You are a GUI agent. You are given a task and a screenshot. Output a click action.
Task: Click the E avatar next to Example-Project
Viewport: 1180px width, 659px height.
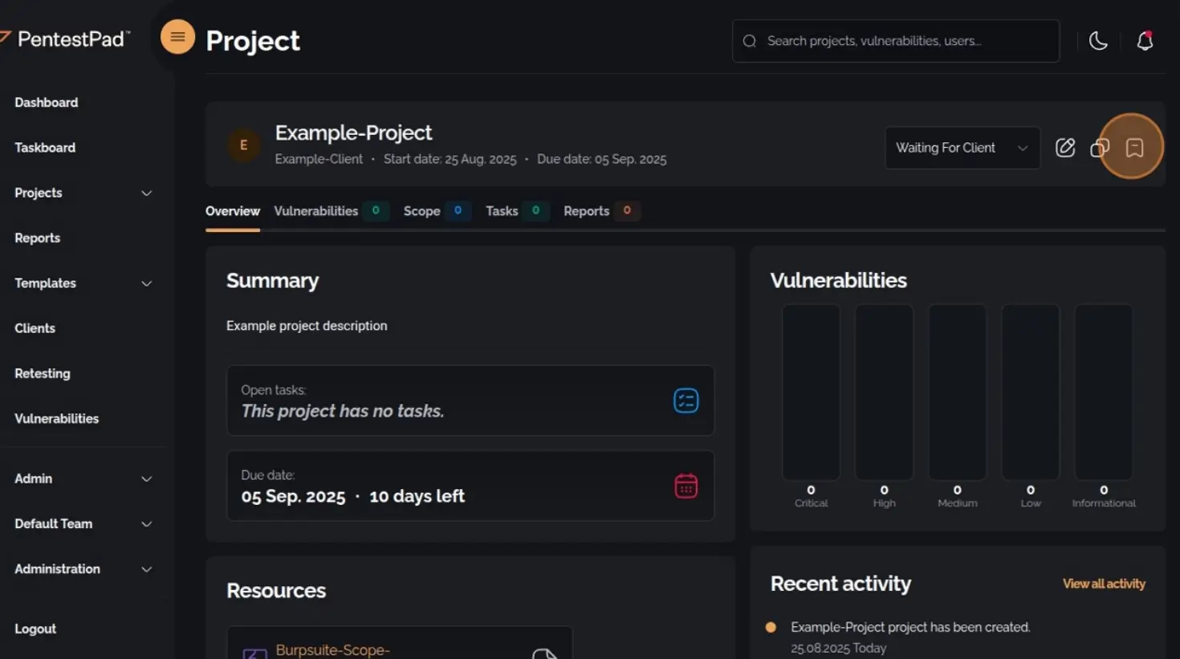click(243, 145)
